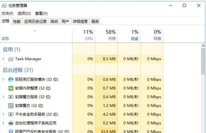
Task: Switch to the 详细信息 tab
Action: point(80,21)
